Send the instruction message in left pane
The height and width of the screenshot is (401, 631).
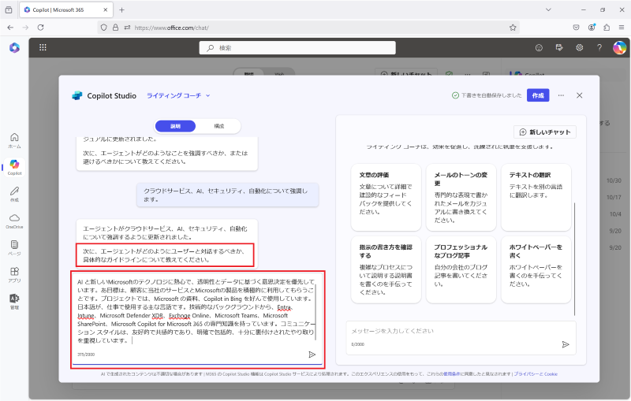(x=312, y=355)
